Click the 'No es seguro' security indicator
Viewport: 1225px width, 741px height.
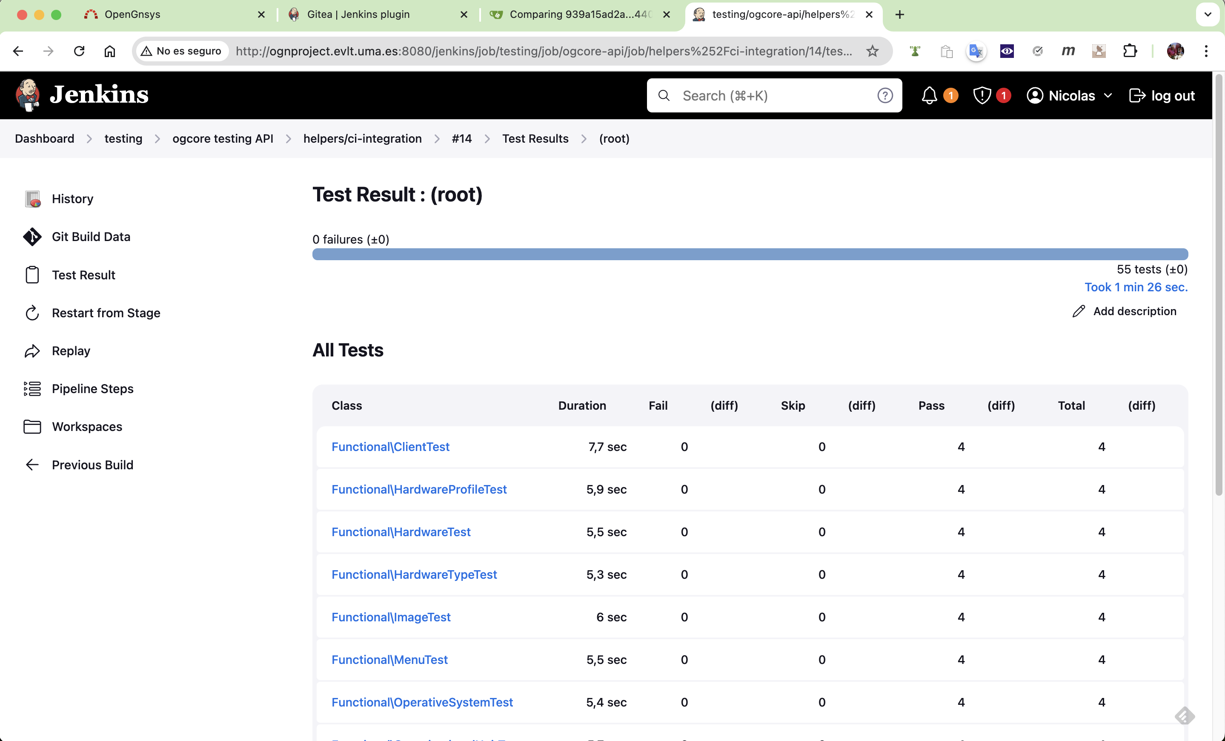tap(181, 51)
